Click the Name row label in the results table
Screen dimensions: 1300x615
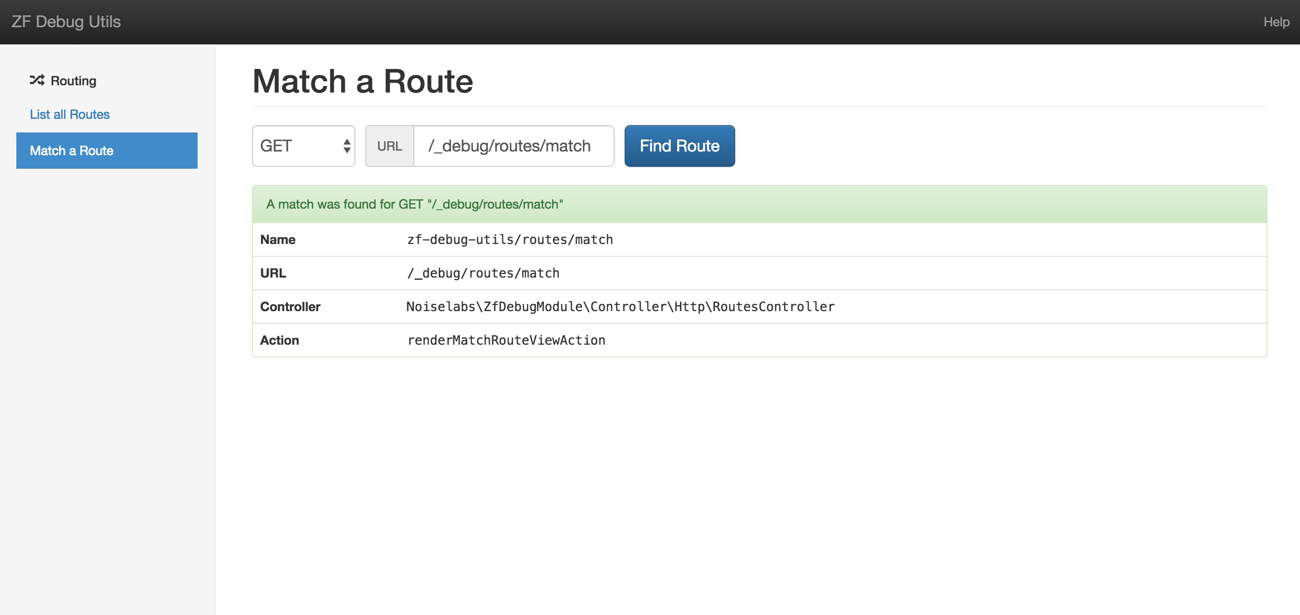click(x=277, y=239)
